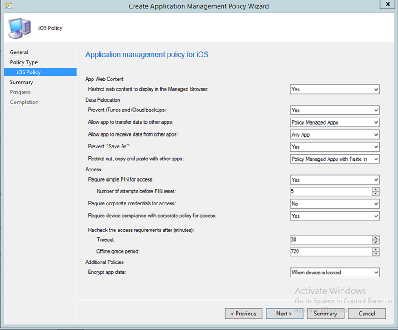Proceed with the Next button
Image resolution: width=398 pixels, height=330 pixels.
[284, 314]
